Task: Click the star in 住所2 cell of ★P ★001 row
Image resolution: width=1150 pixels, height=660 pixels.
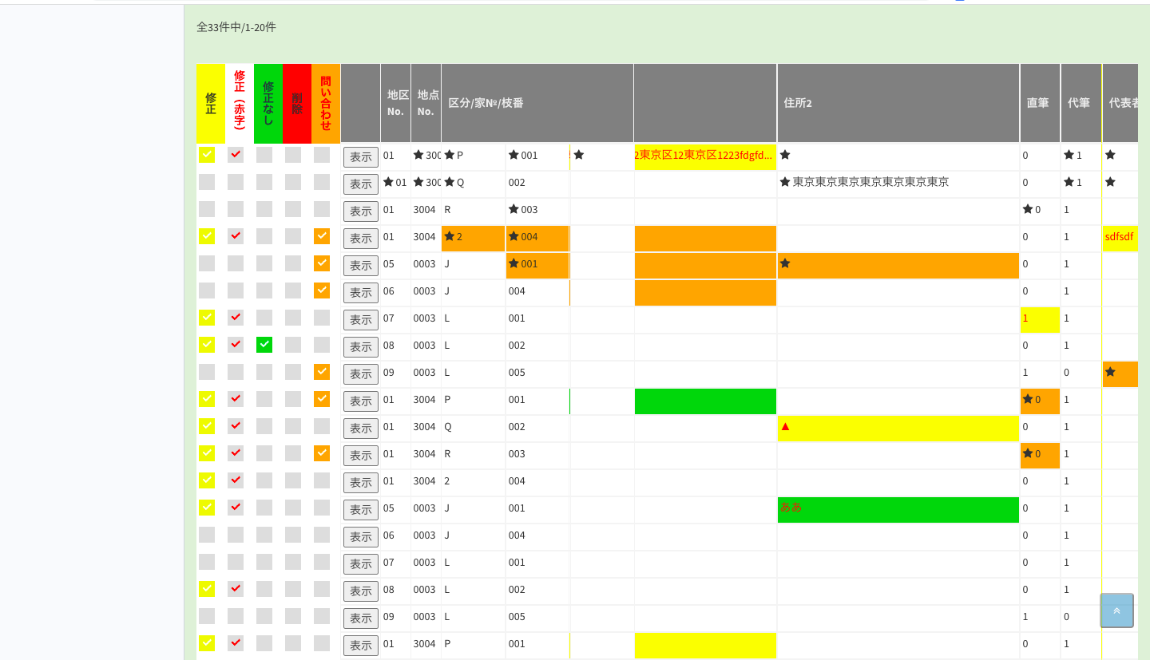Action: click(x=785, y=155)
